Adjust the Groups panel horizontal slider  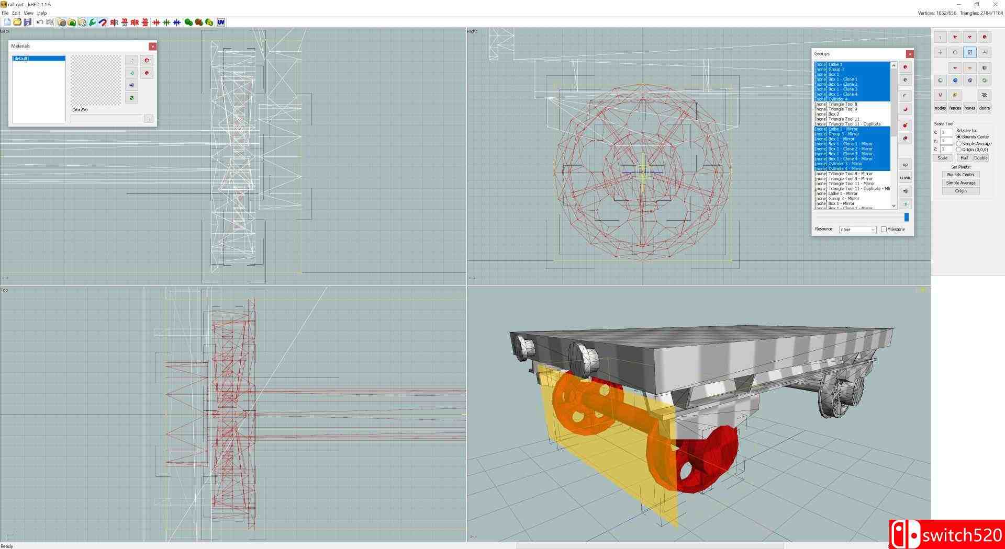906,217
